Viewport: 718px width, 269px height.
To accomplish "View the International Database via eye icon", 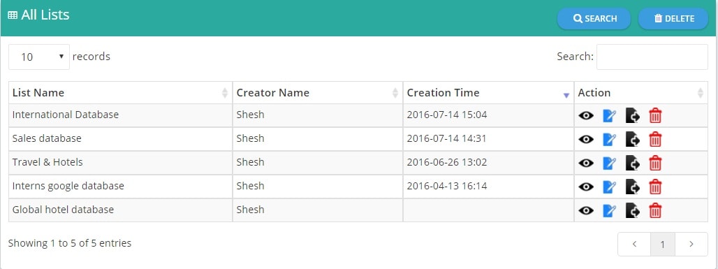I will coord(586,115).
